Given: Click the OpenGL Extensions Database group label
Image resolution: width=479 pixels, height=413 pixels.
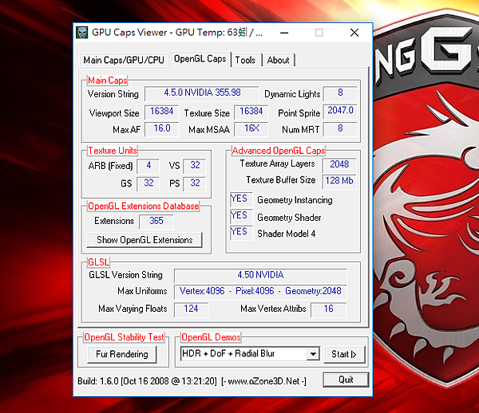Looking at the screenshot, I should pos(143,206).
